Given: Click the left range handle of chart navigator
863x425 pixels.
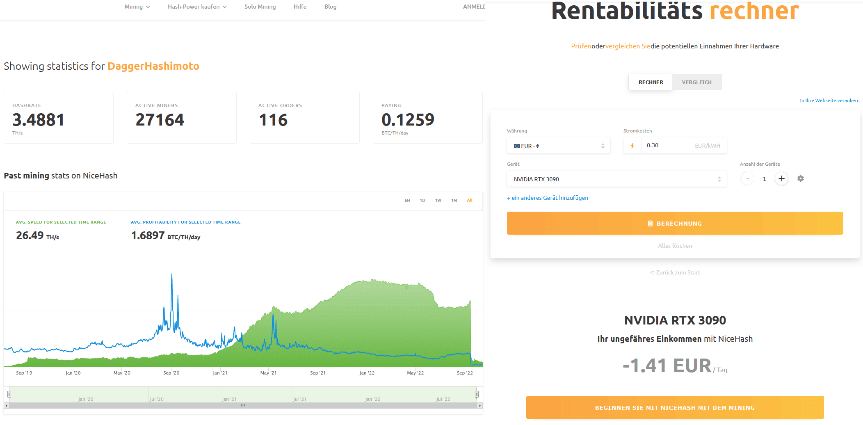Looking at the screenshot, I should coord(9,394).
